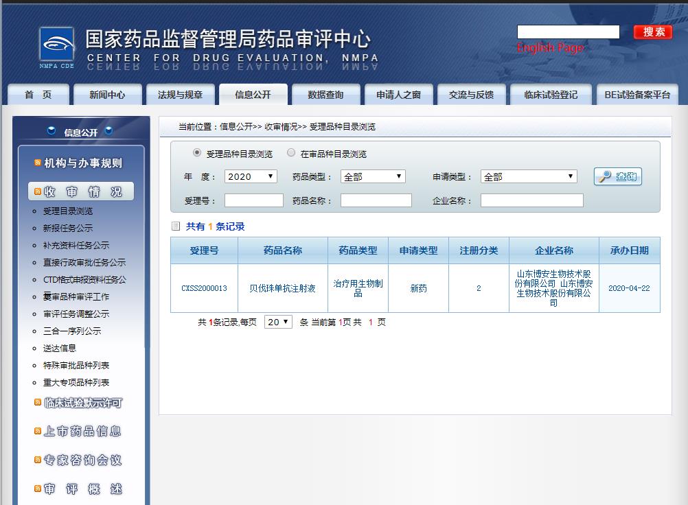Click the 治疗用生物制品 cell
Image resolution: width=688 pixels, height=505 pixels.
(358, 288)
